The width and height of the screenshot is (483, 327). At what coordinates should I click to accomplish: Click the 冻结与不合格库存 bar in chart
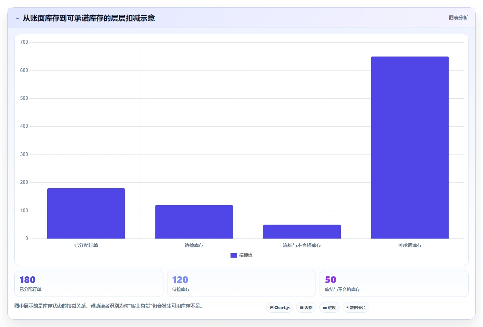click(302, 232)
